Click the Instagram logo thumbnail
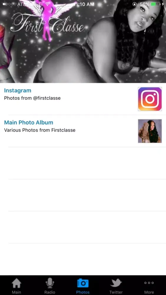This screenshot has width=166, height=295. (150, 99)
